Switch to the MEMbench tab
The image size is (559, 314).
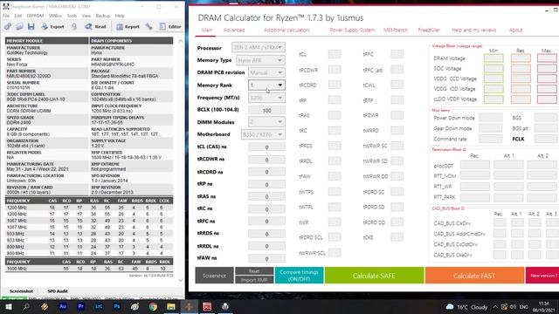click(396, 31)
